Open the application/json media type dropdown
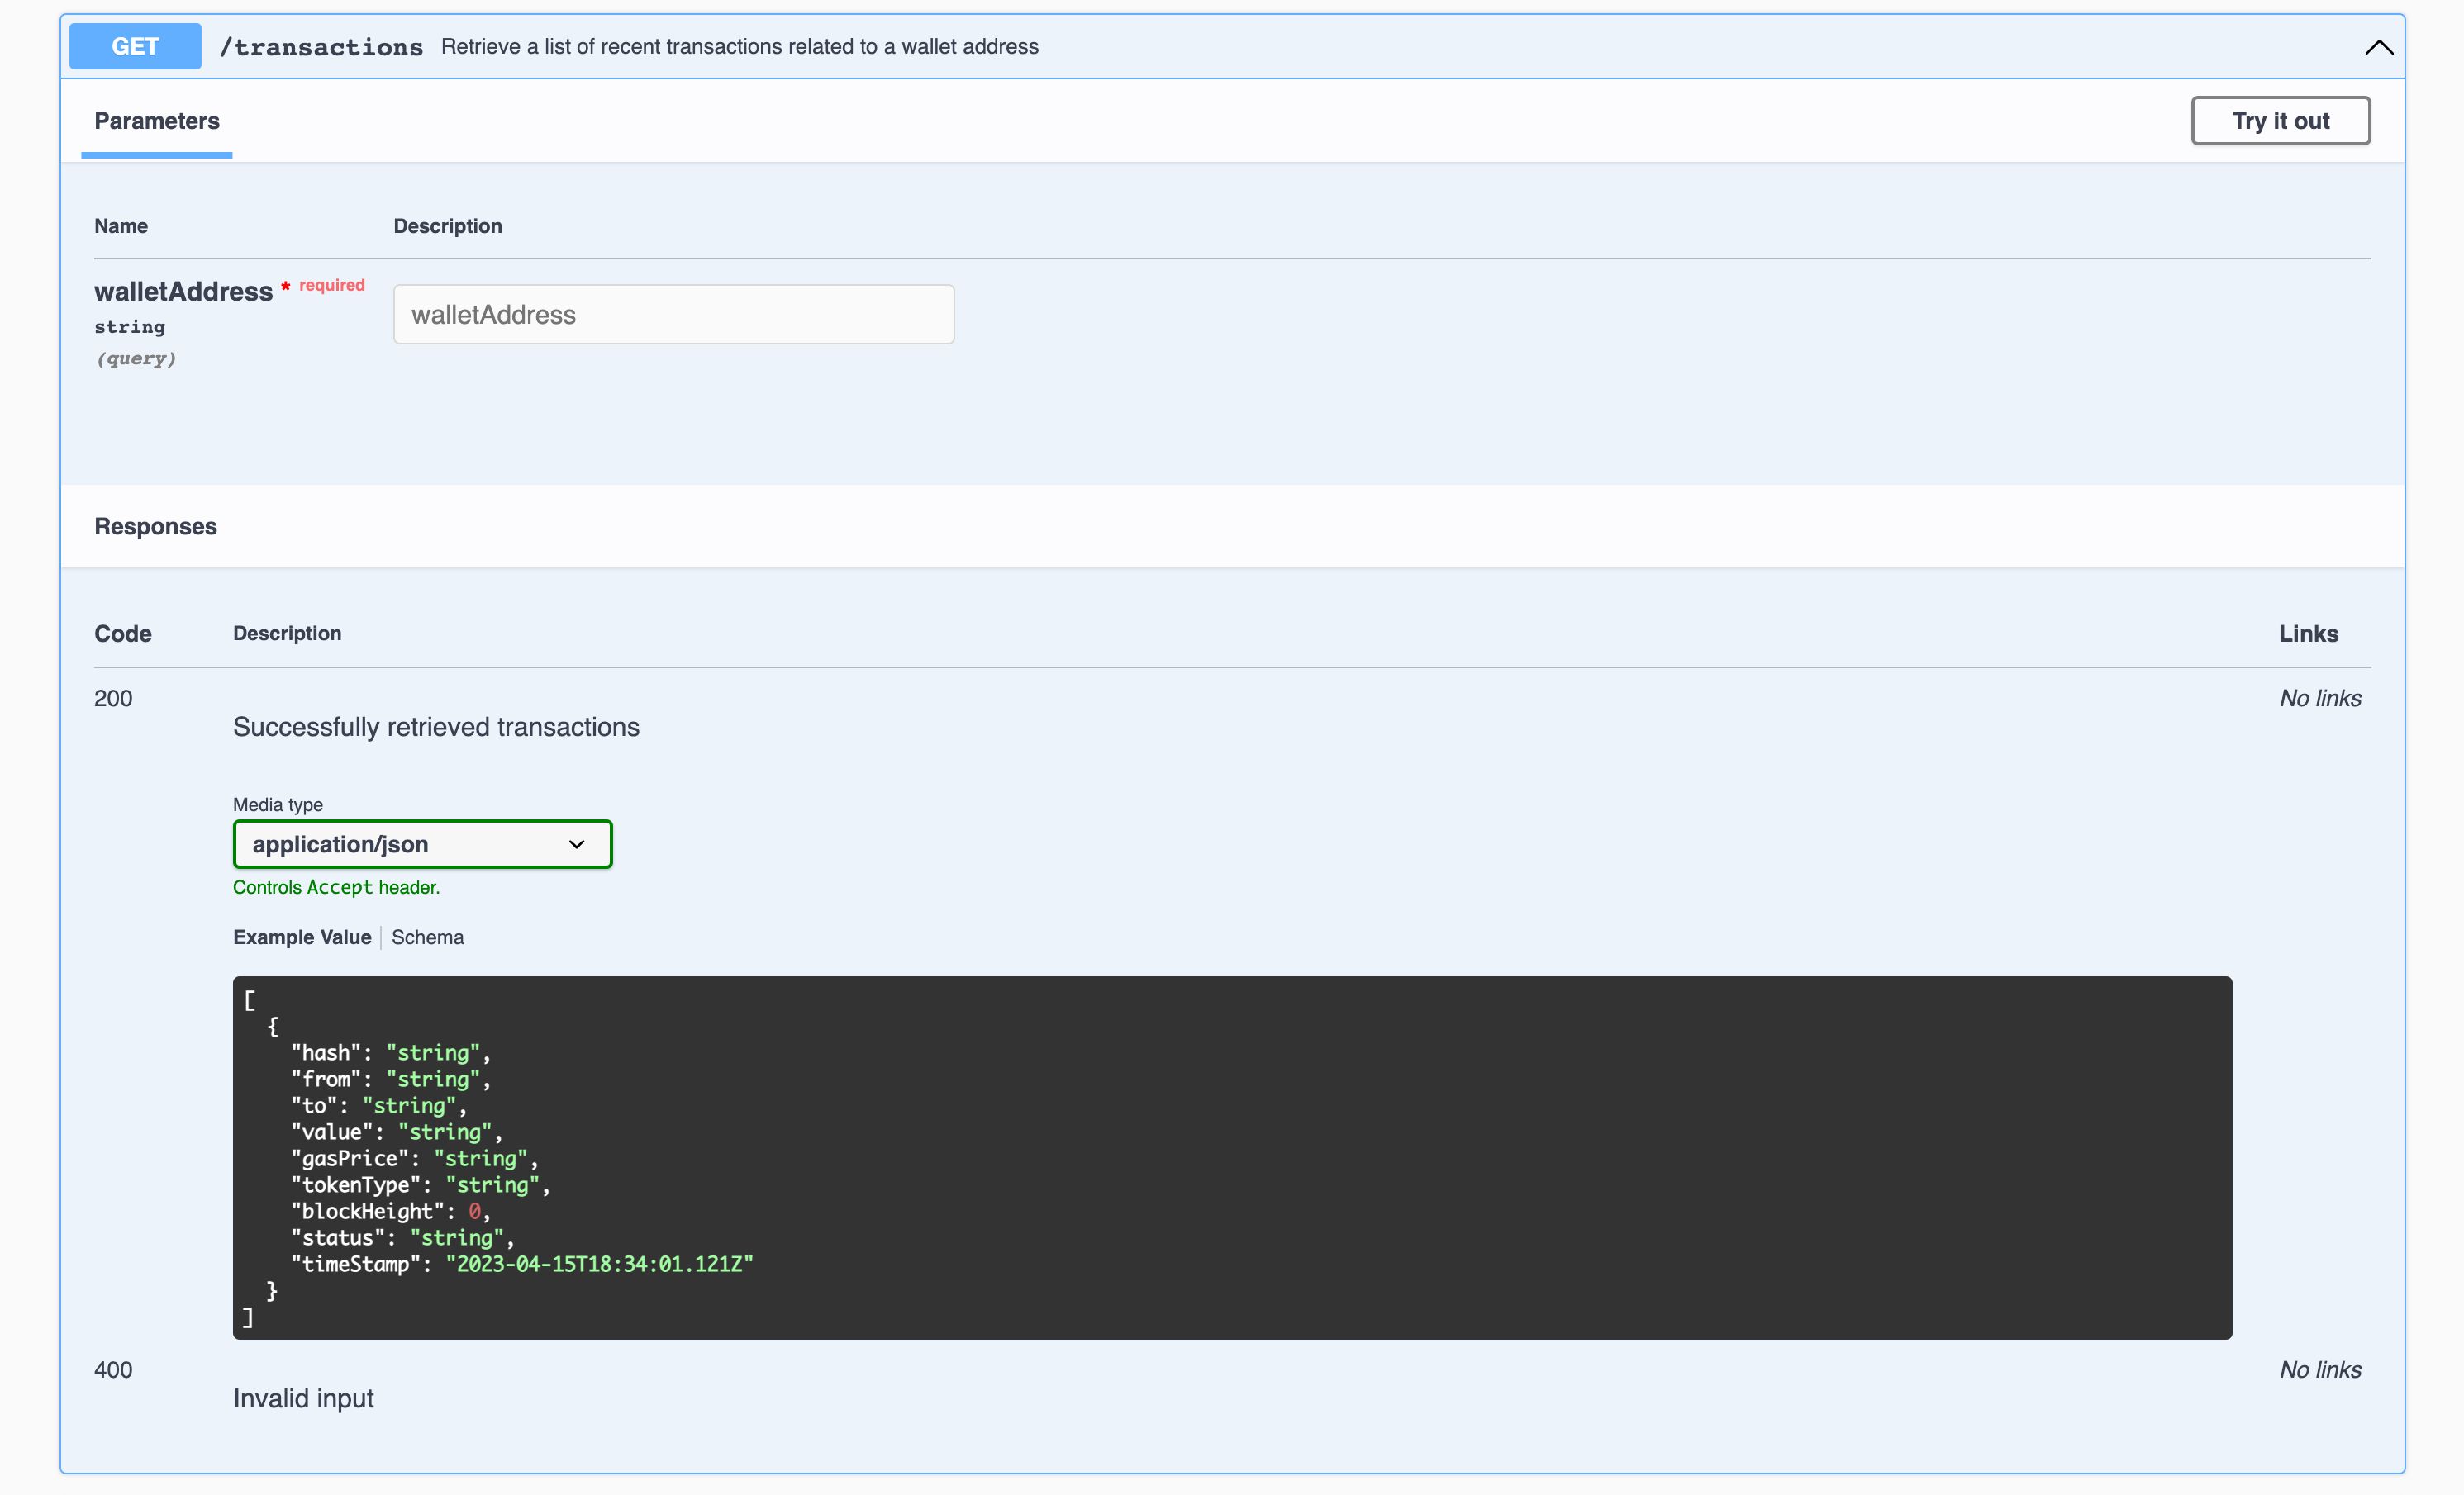The width and height of the screenshot is (2464, 1495). (x=422, y=844)
